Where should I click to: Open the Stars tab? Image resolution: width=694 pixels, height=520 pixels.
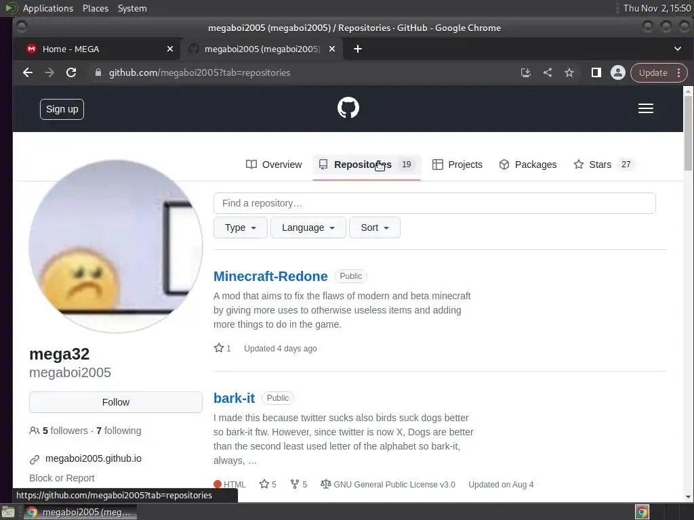(604, 165)
